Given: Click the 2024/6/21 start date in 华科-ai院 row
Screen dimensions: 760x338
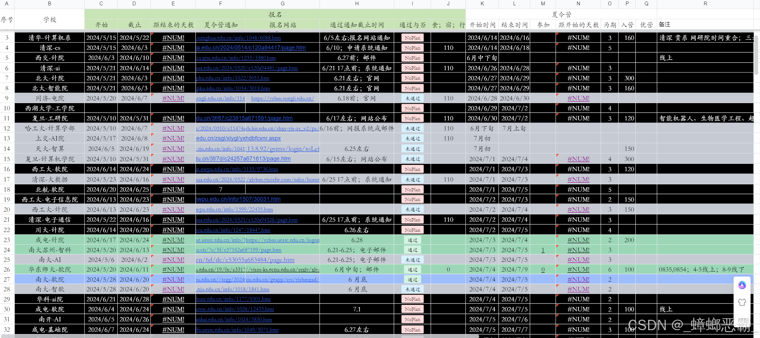Looking at the screenshot, I should tap(101, 299).
